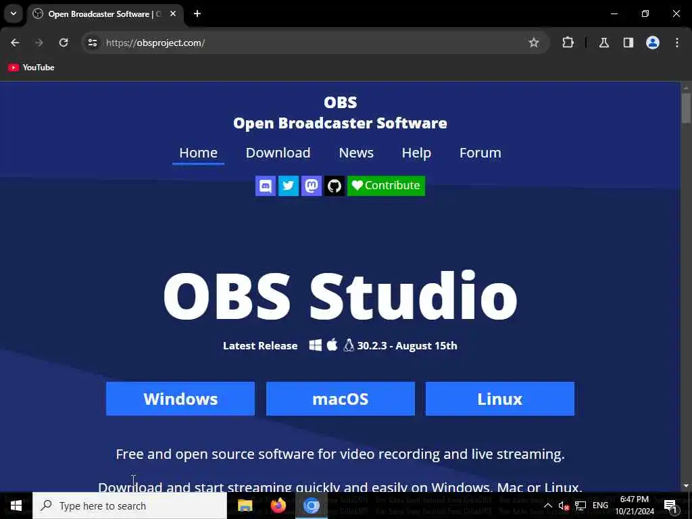The height and width of the screenshot is (519, 692).
Task: Close the Open Broadcaster Software tab
Action: click(x=173, y=14)
